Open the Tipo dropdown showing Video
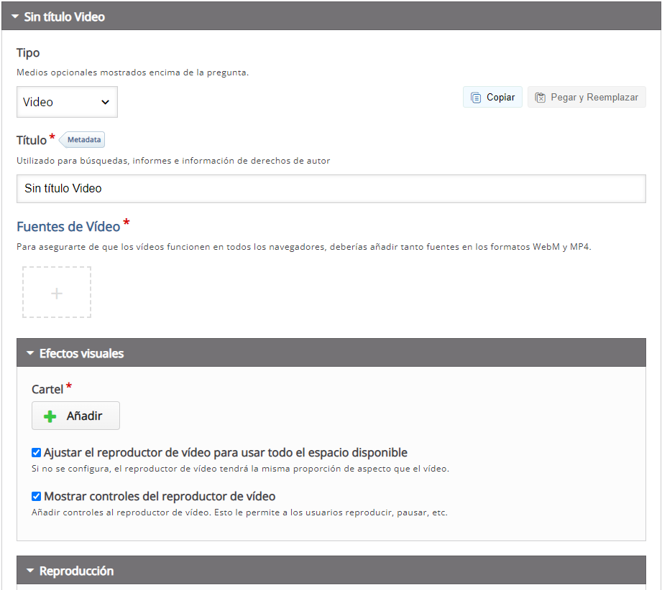Image resolution: width=662 pixels, height=590 pixels. 67,102
